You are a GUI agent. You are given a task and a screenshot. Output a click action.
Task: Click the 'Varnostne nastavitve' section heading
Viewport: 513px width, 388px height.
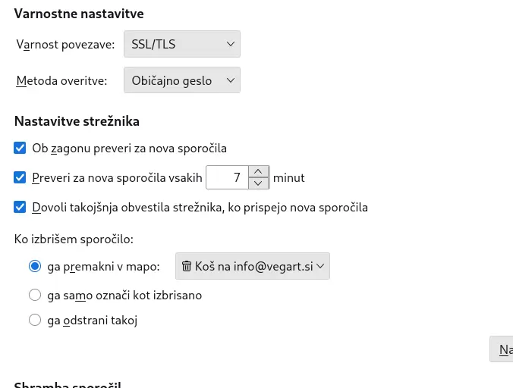tap(79, 14)
